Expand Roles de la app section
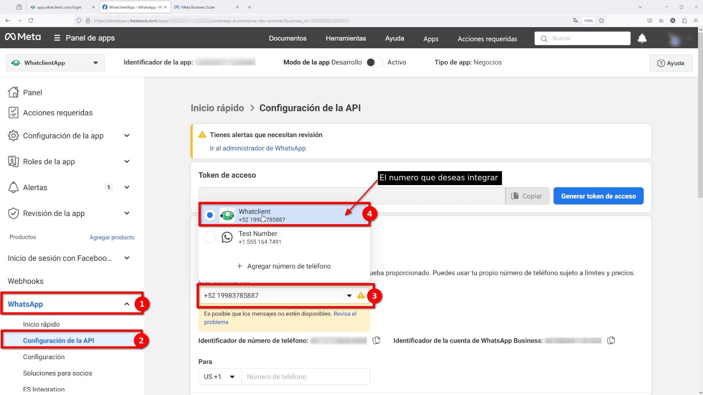Screen dimensions: 703x395 [127, 161]
